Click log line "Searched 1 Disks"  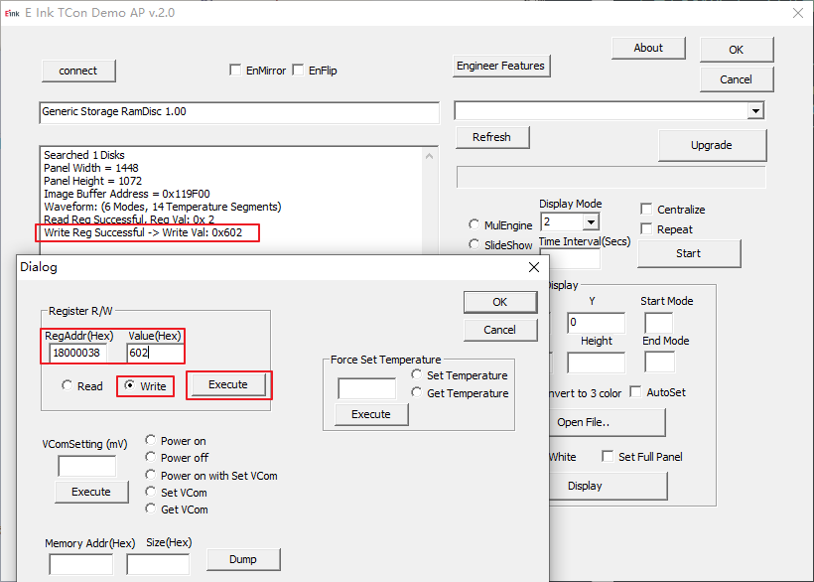pos(84,155)
